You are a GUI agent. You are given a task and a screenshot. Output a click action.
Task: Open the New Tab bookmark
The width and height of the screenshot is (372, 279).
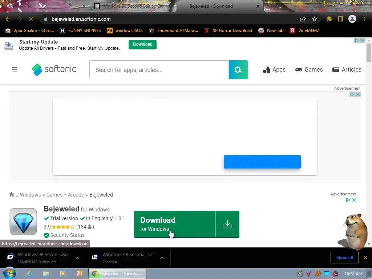271,31
